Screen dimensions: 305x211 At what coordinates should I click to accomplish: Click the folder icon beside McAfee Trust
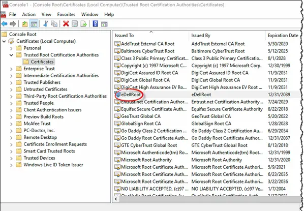click(19, 124)
